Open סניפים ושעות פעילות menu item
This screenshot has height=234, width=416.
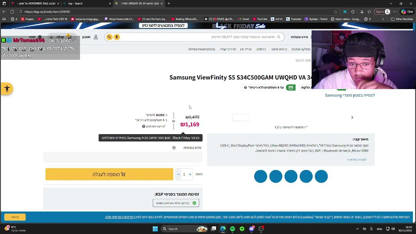click(201, 49)
